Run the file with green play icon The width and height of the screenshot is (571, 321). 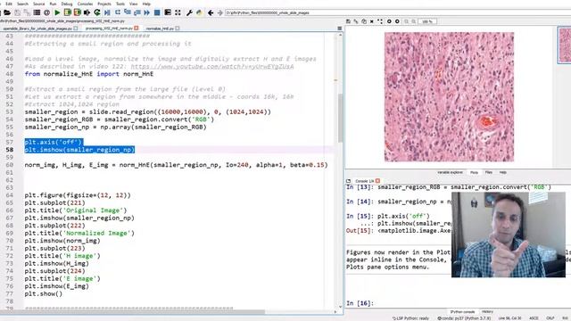(57, 12)
